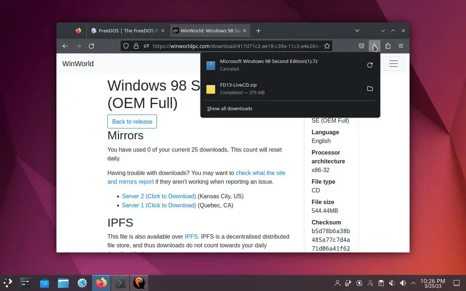
Task: Open the clock showing 10:26 PM
Action: coord(433,283)
